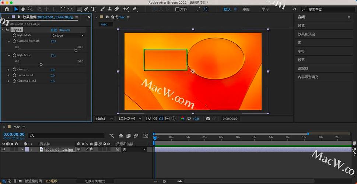Image resolution: width=357 pixels, height=184 pixels.
Task: Switch to the 审阅 workspace
Action: coord(246,9)
